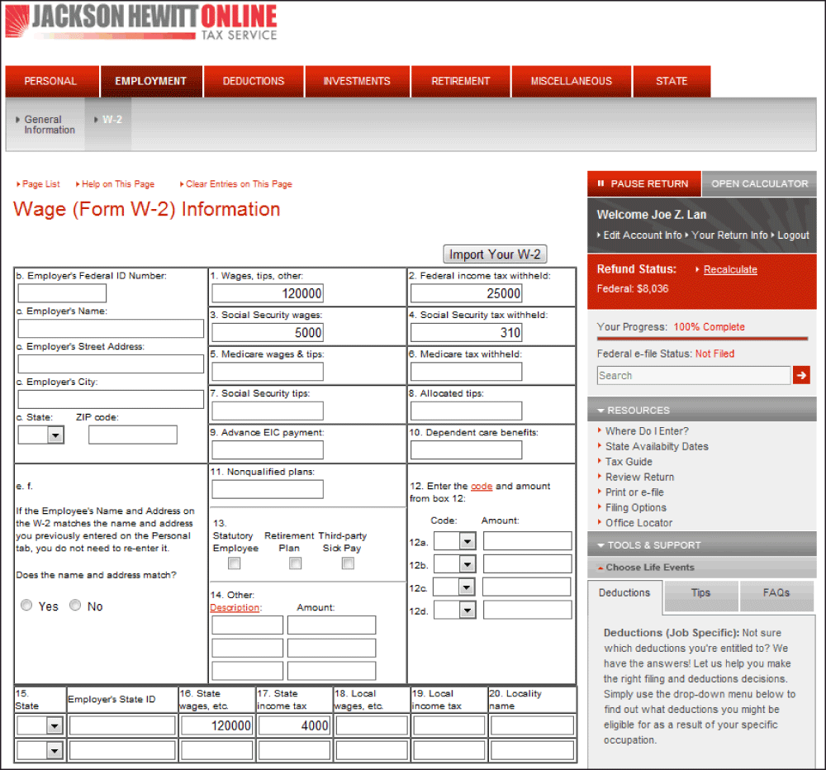This screenshot has width=826, height=770.
Task: Open Filing Options
Action: (636, 507)
